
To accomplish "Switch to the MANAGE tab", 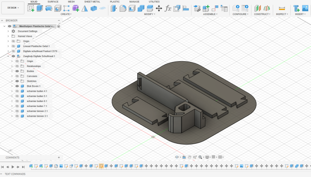I will 134,2.
